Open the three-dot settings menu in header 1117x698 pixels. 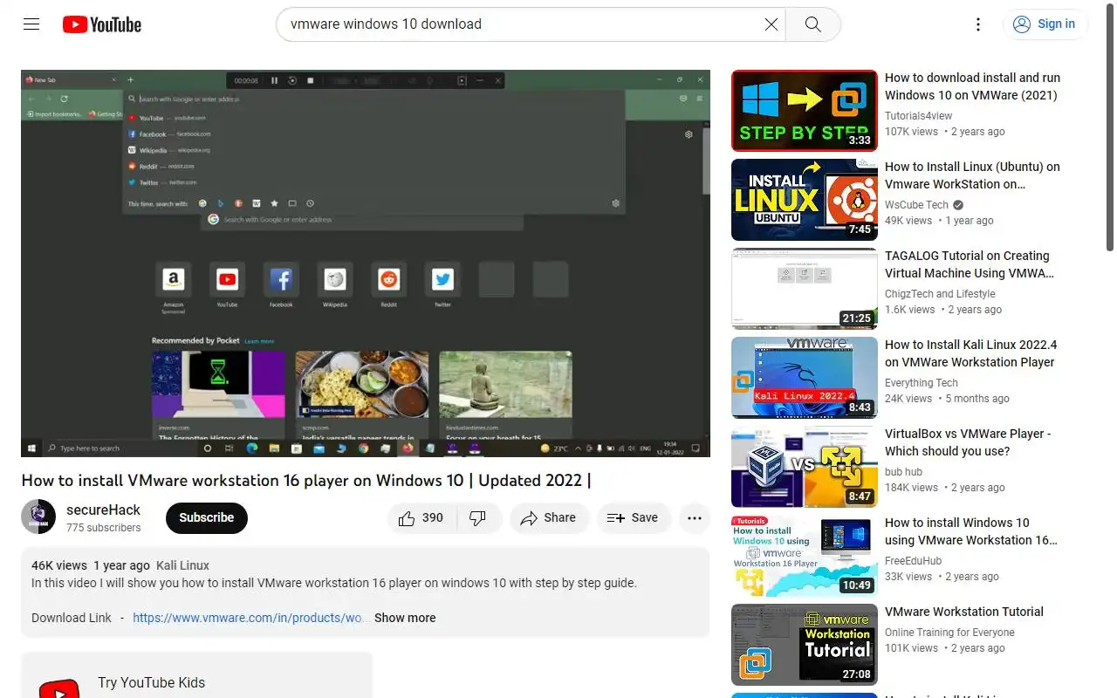(x=978, y=24)
